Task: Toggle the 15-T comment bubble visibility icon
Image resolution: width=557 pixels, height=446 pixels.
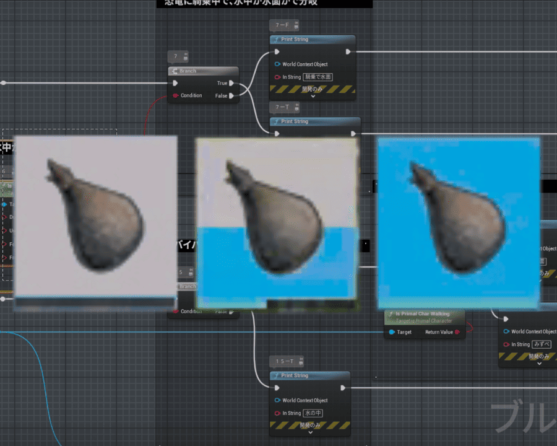Action: [301, 363]
